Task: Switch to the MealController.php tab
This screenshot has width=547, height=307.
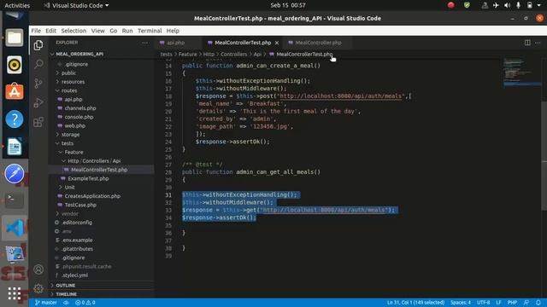Action: (x=318, y=43)
